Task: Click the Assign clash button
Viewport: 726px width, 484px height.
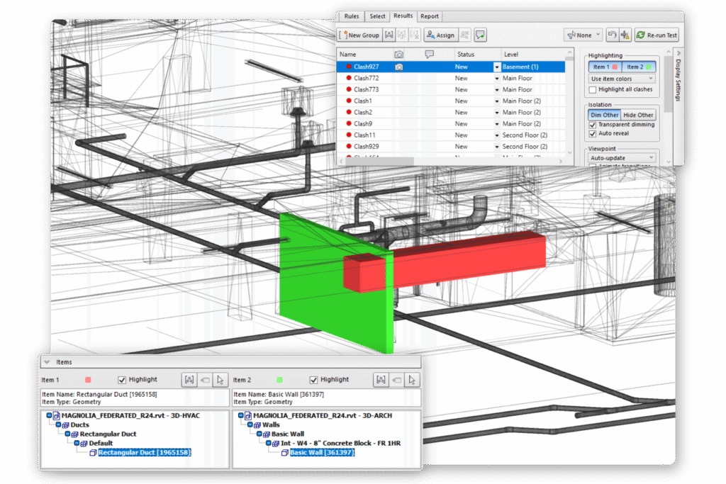Action: tap(440, 35)
